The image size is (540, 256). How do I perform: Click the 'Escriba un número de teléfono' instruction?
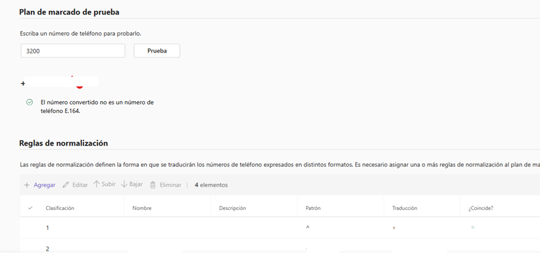[81, 34]
